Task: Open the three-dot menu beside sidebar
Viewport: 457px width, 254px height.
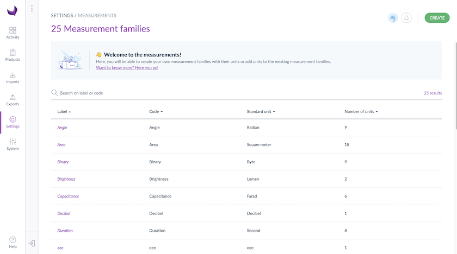Action: tap(32, 9)
